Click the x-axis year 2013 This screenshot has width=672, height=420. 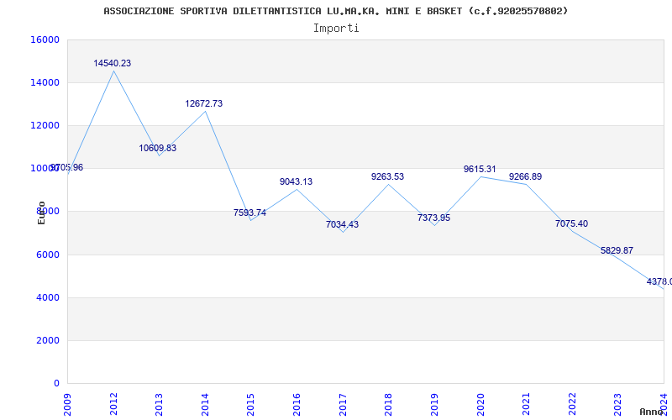tap(159, 404)
